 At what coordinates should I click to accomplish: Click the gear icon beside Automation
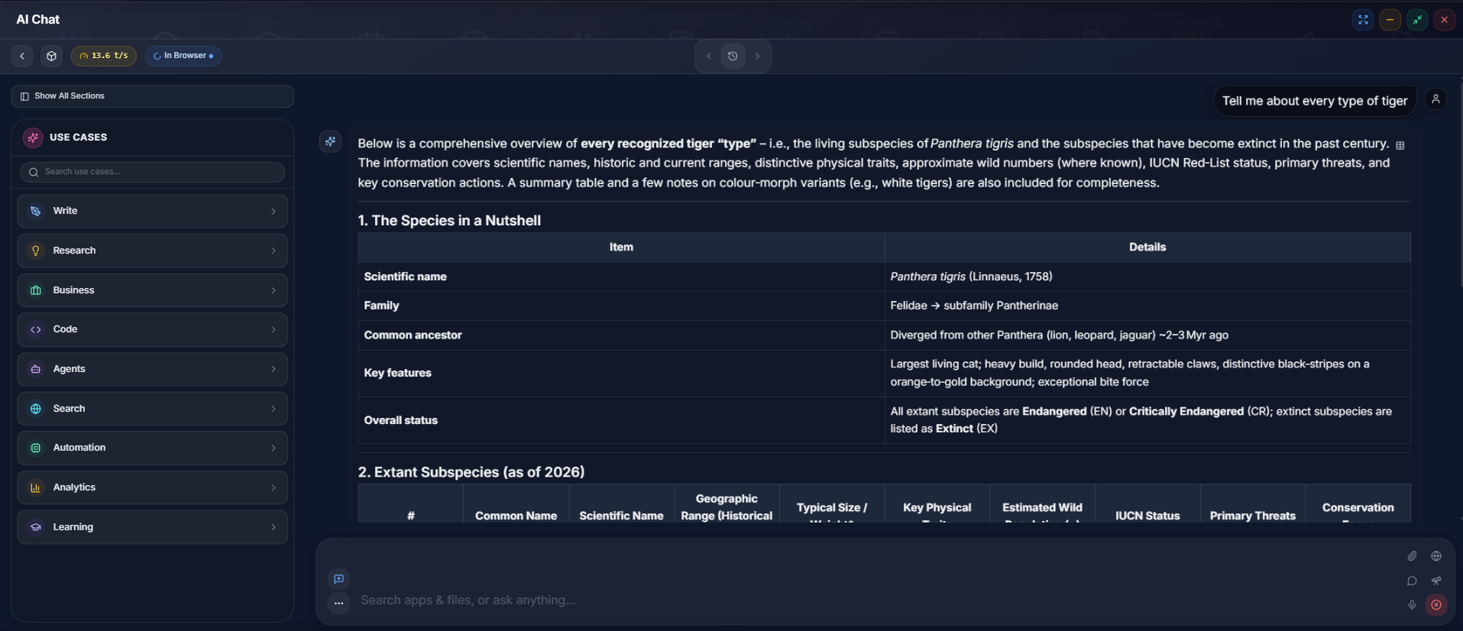tap(36, 448)
